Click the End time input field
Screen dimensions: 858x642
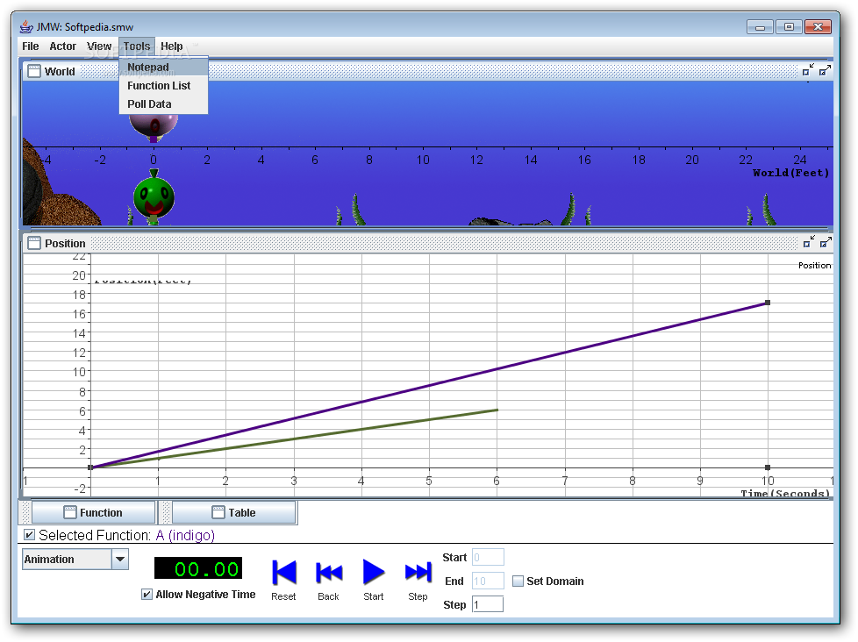(488, 581)
